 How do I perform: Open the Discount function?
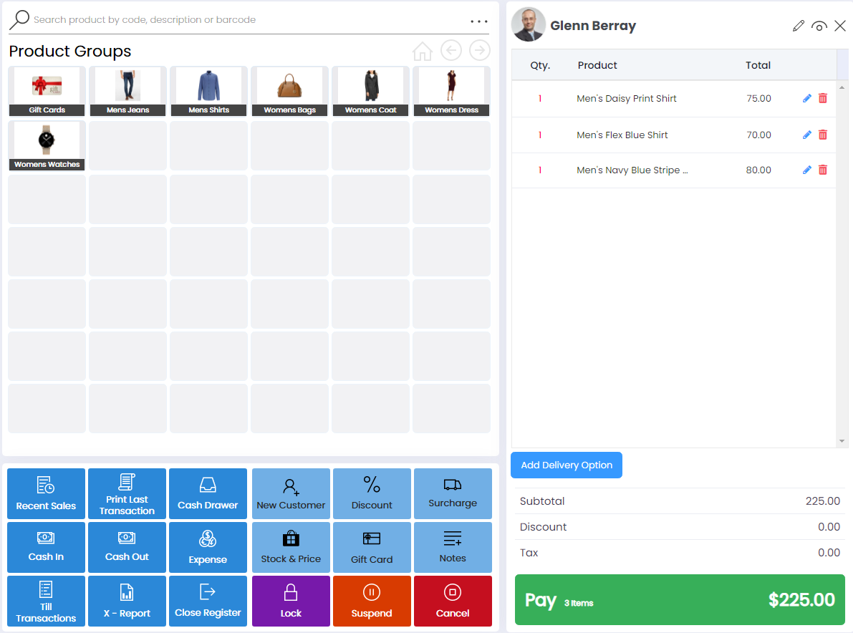372,493
